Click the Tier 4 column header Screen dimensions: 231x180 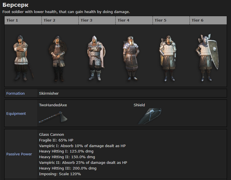[123, 20]
